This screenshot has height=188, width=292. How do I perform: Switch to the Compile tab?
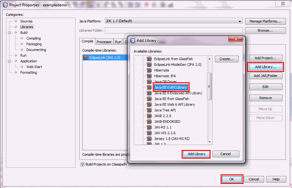coord(87,41)
